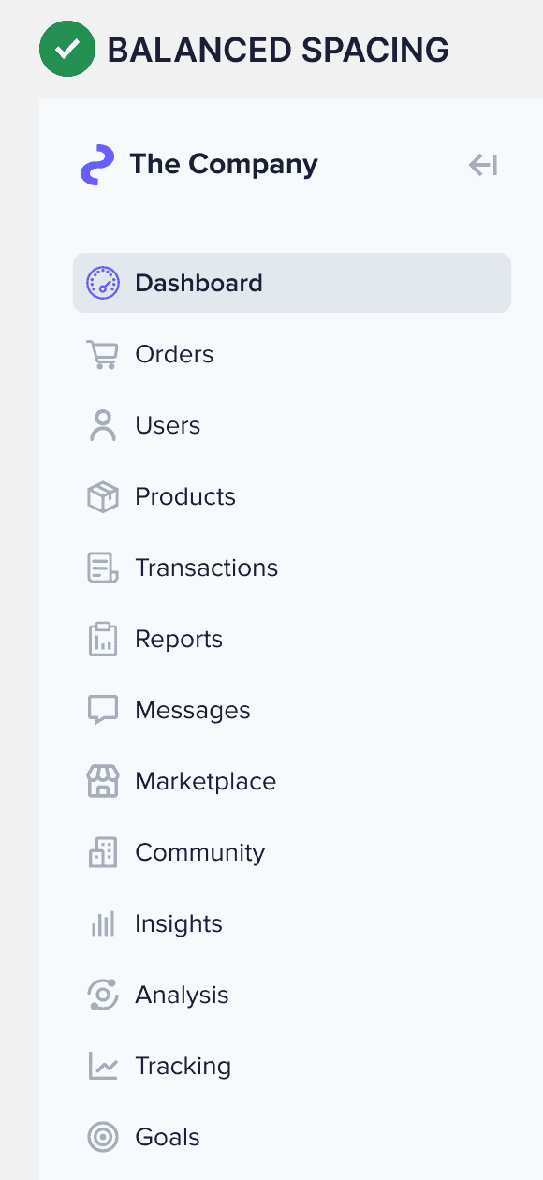Select the Community building icon
The image size is (543, 1180).
coord(103,852)
